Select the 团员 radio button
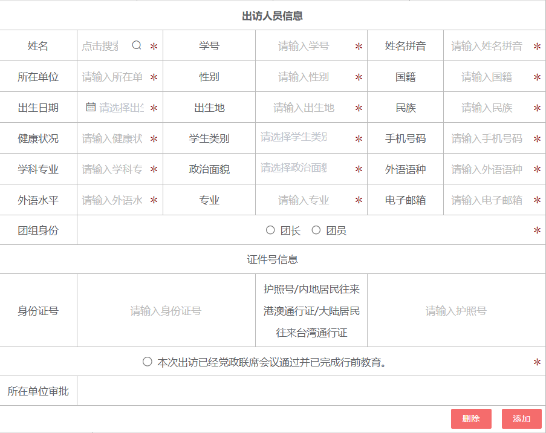 (x=316, y=230)
